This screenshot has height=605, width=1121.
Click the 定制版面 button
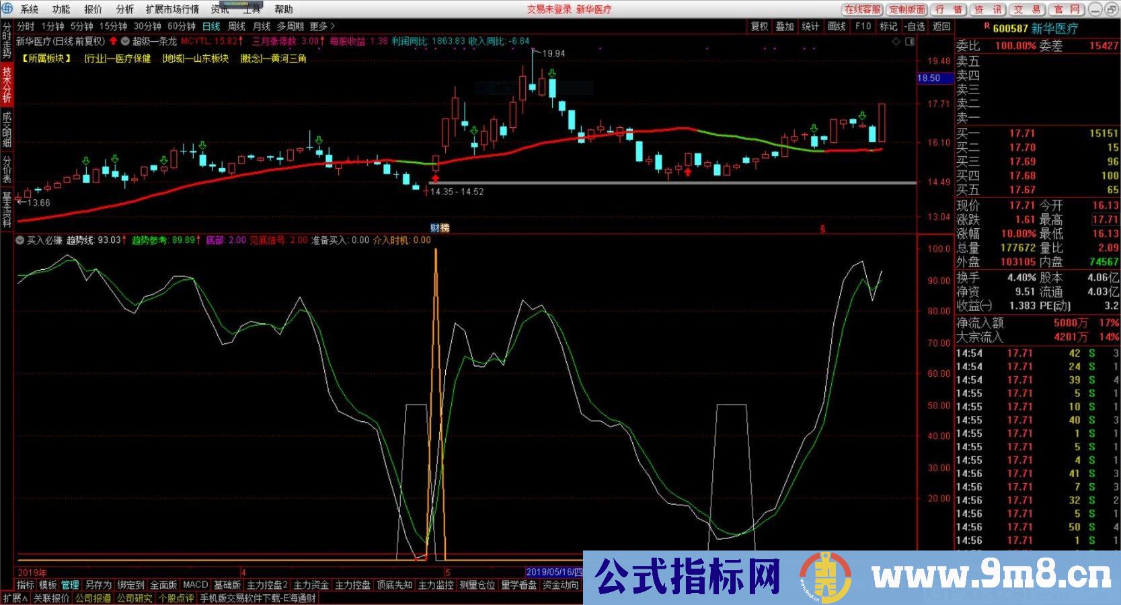[907, 9]
